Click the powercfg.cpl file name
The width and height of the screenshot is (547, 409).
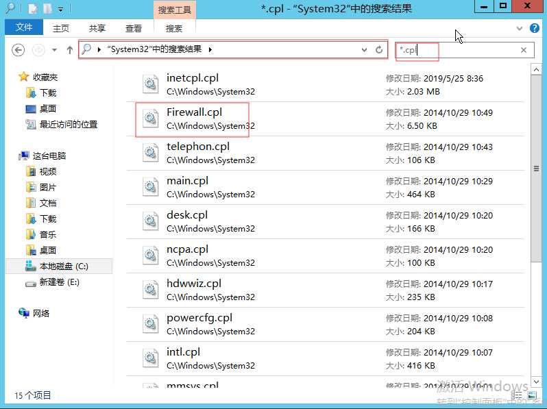point(199,318)
